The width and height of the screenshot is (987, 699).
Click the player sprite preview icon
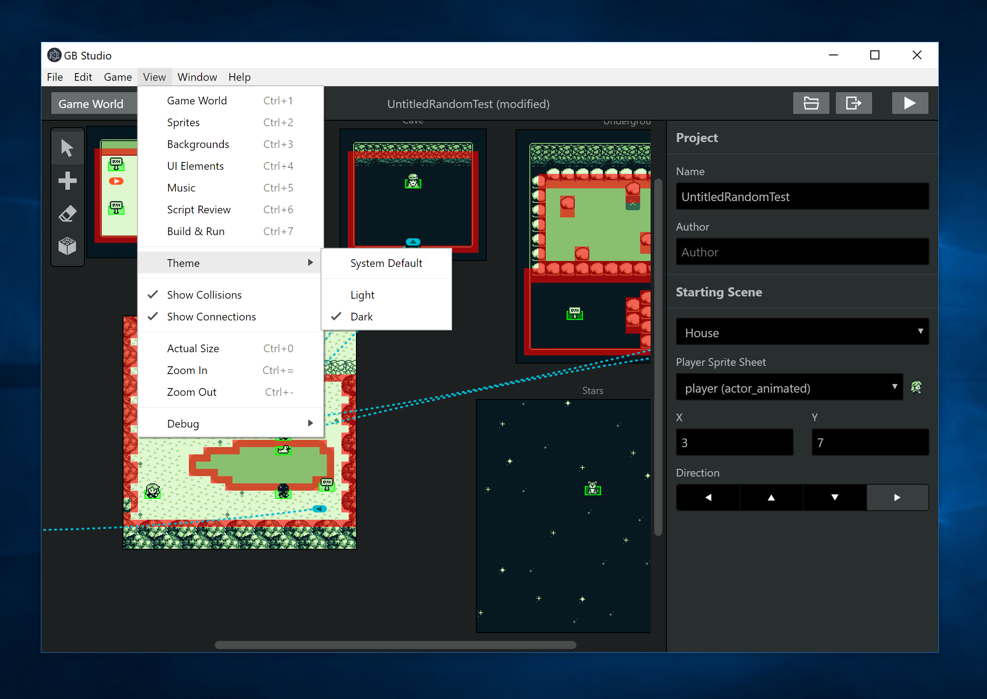pyautogui.click(x=916, y=387)
